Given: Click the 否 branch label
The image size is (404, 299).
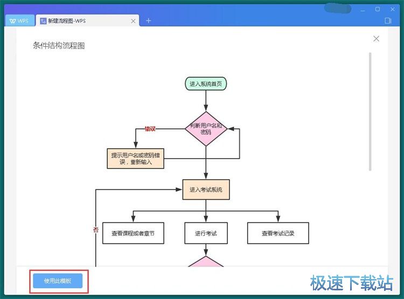Looking at the screenshot, I should click(x=96, y=229).
